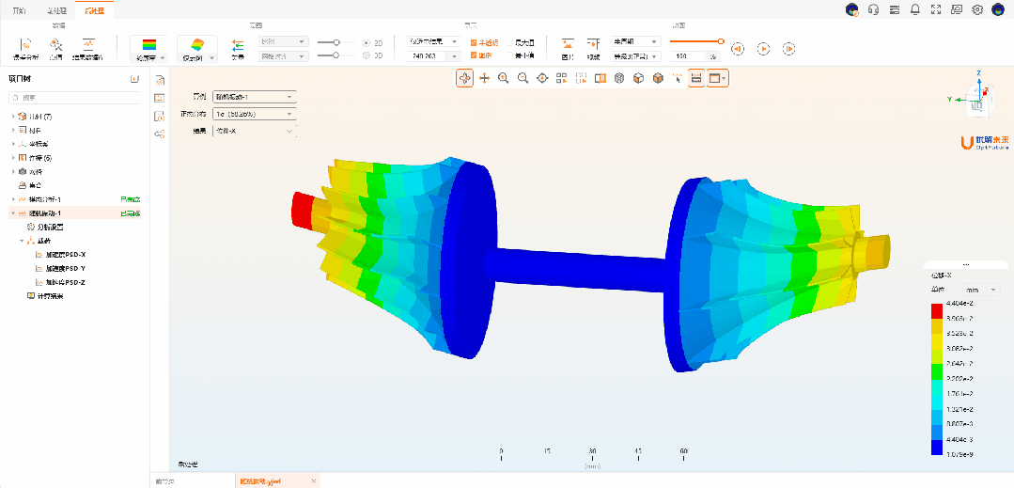
Task: Select the 3D radio button
Action: [x=366, y=55]
